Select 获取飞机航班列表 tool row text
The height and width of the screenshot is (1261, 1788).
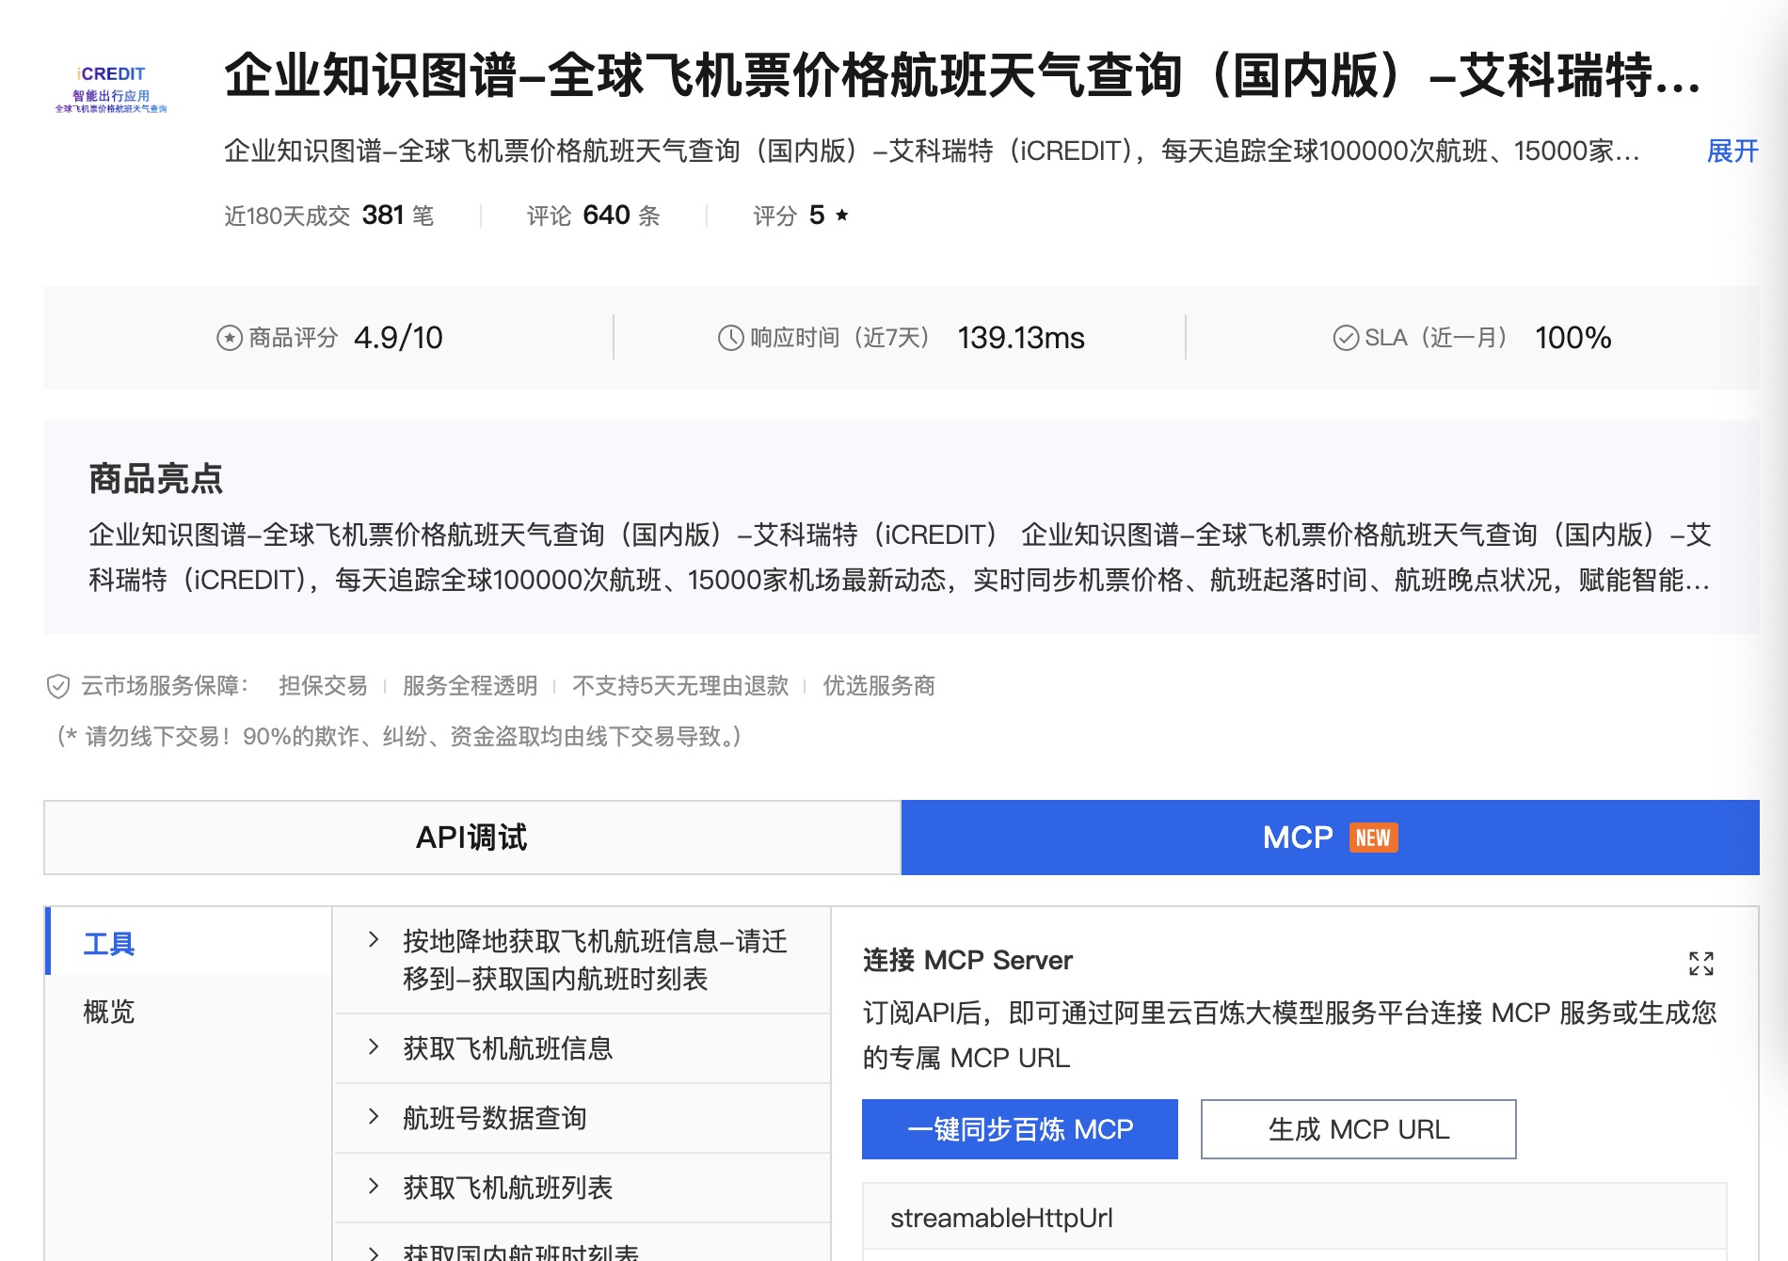tap(508, 1188)
